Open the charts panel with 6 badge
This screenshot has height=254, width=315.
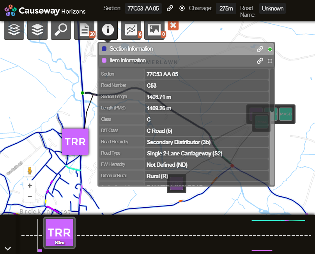(131, 30)
